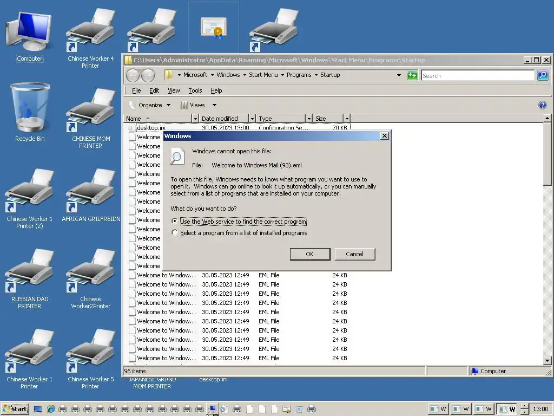Click the folder icon in the address bar
The width and height of the screenshot is (554, 416).
(169, 75)
